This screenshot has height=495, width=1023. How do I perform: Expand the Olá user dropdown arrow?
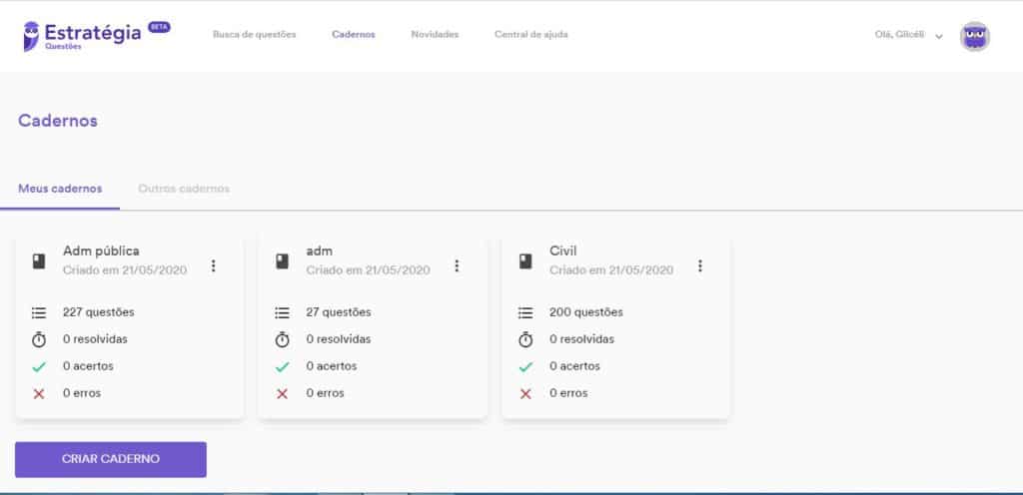(x=939, y=37)
